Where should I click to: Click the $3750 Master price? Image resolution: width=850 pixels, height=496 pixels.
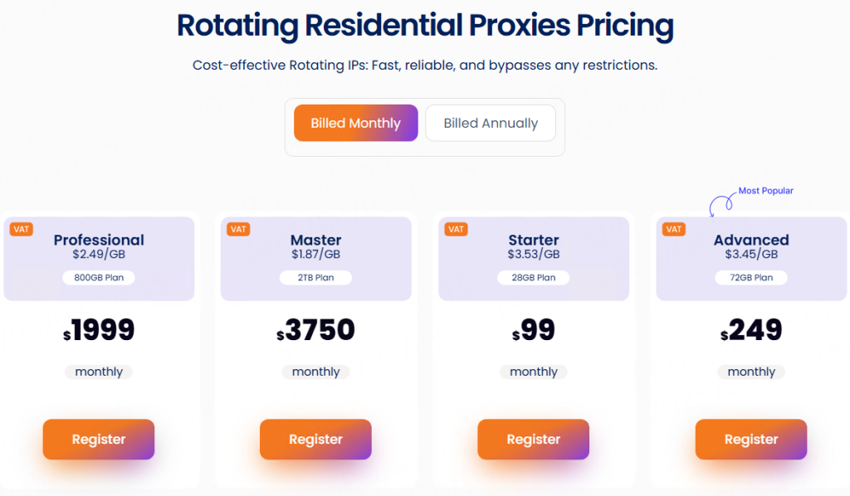point(315,331)
